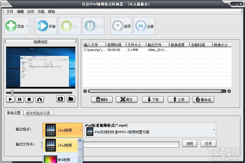Start conversion with the 开始 button
Image resolution: width=245 pixels, height=163 pixels.
46,26
